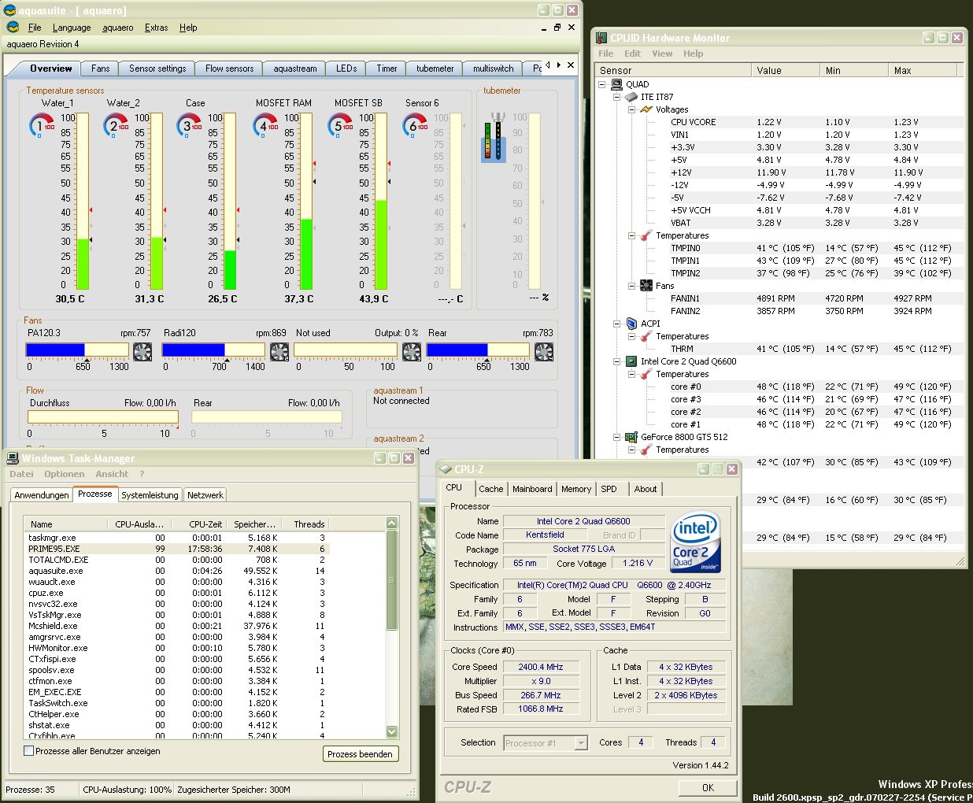Click the ACPI node icon in Hardware Monitor
The width and height of the screenshot is (973, 803).
tap(631, 324)
